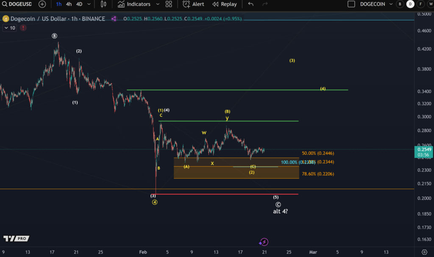This screenshot has height=257, width=434.
Task: Mute the symbol notification speaker icon
Action: coord(114,19)
